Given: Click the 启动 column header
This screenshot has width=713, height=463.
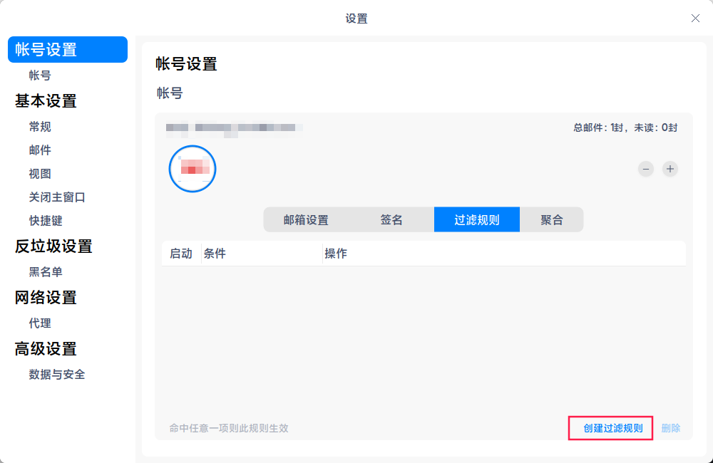Looking at the screenshot, I should 180,253.
